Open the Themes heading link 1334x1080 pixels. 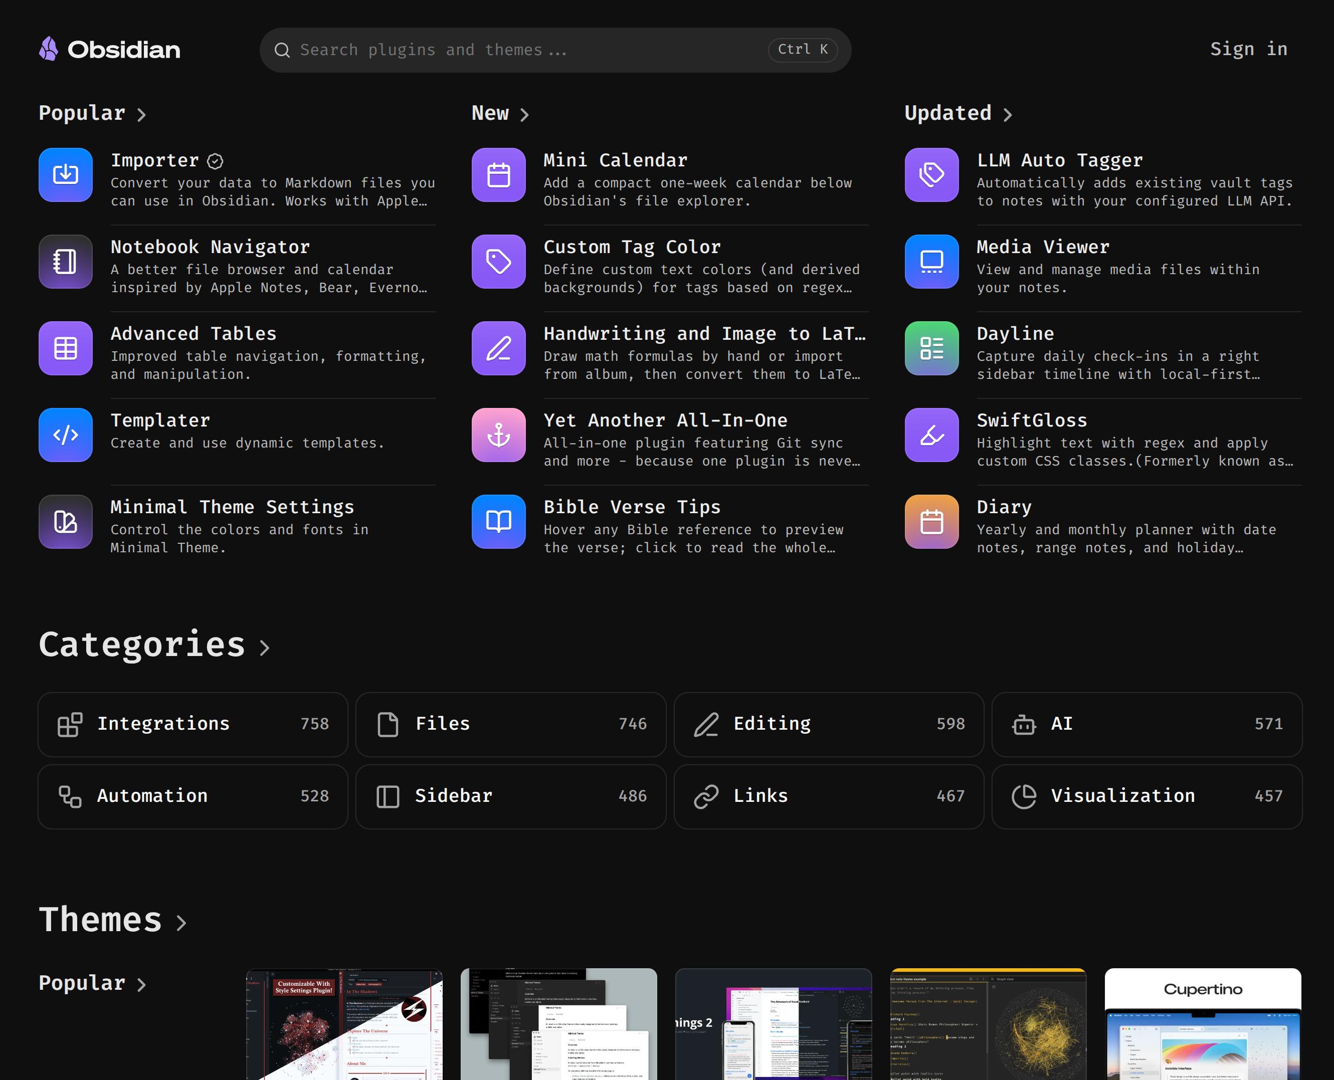pos(100,920)
